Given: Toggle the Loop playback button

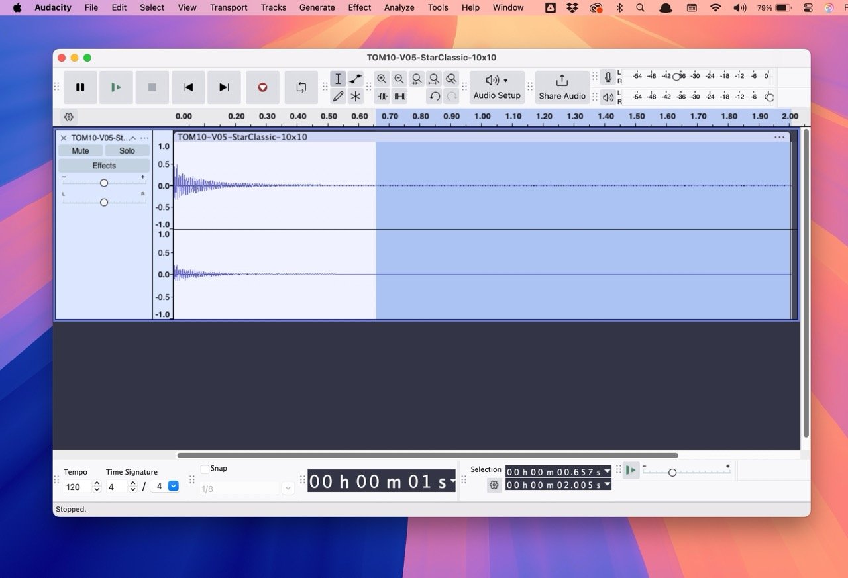Looking at the screenshot, I should (301, 87).
